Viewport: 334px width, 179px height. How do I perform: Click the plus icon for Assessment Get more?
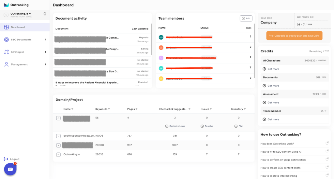click(x=264, y=103)
